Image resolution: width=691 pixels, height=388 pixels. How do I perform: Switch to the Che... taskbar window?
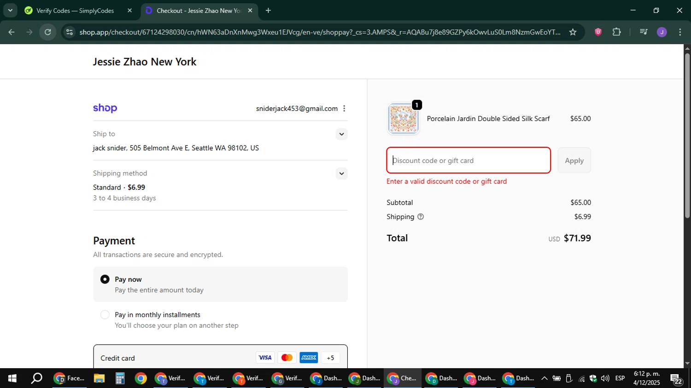[x=402, y=378]
